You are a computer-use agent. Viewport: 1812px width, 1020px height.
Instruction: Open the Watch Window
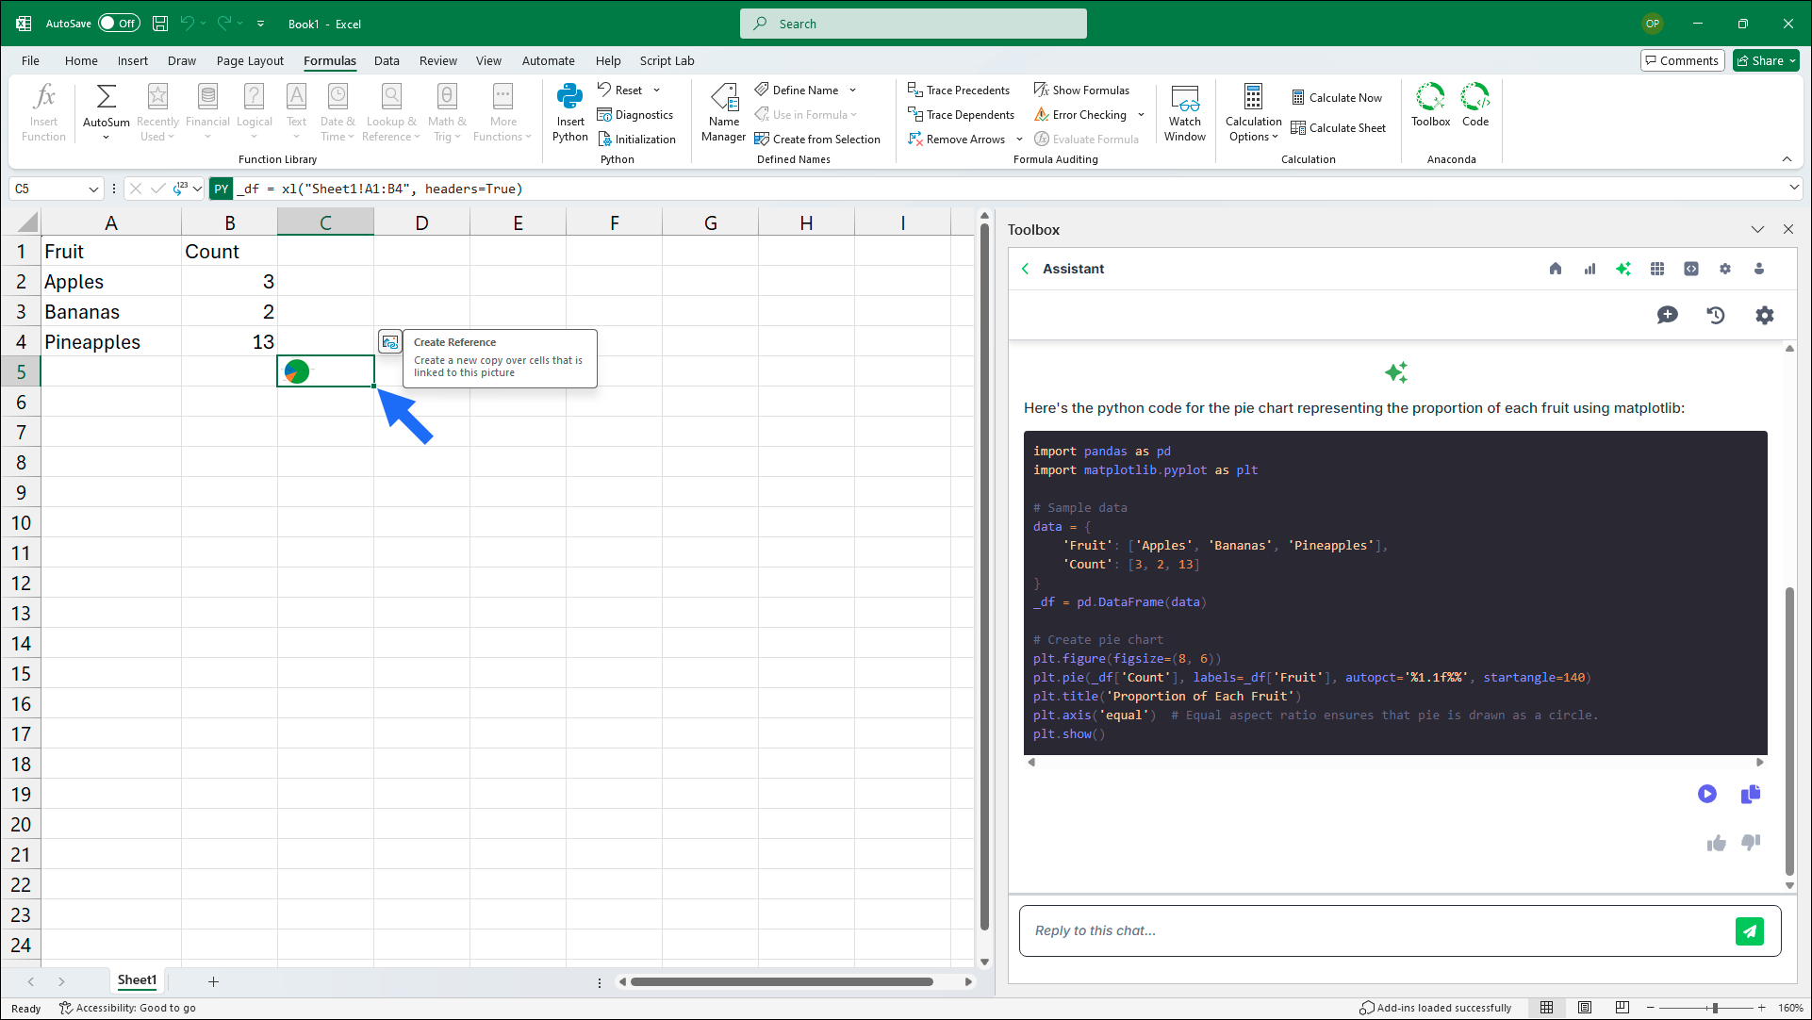(1184, 112)
